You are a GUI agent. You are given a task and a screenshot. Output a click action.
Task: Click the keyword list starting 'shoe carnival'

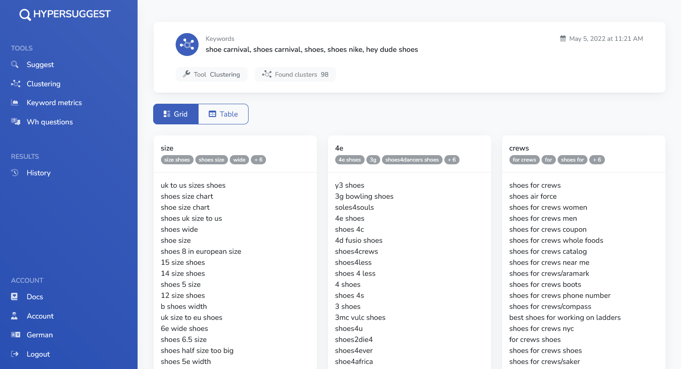click(312, 50)
